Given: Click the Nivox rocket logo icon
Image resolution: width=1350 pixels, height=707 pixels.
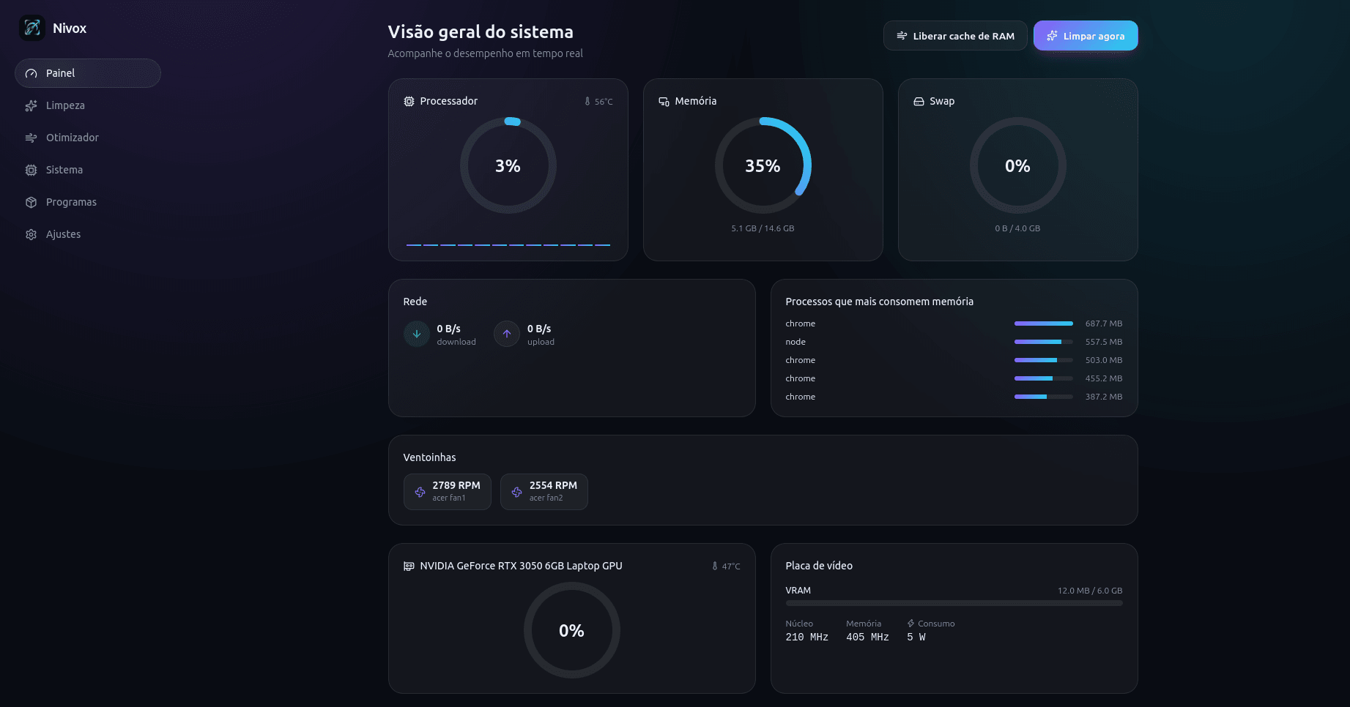Looking at the screenshot, I should 32,28.
